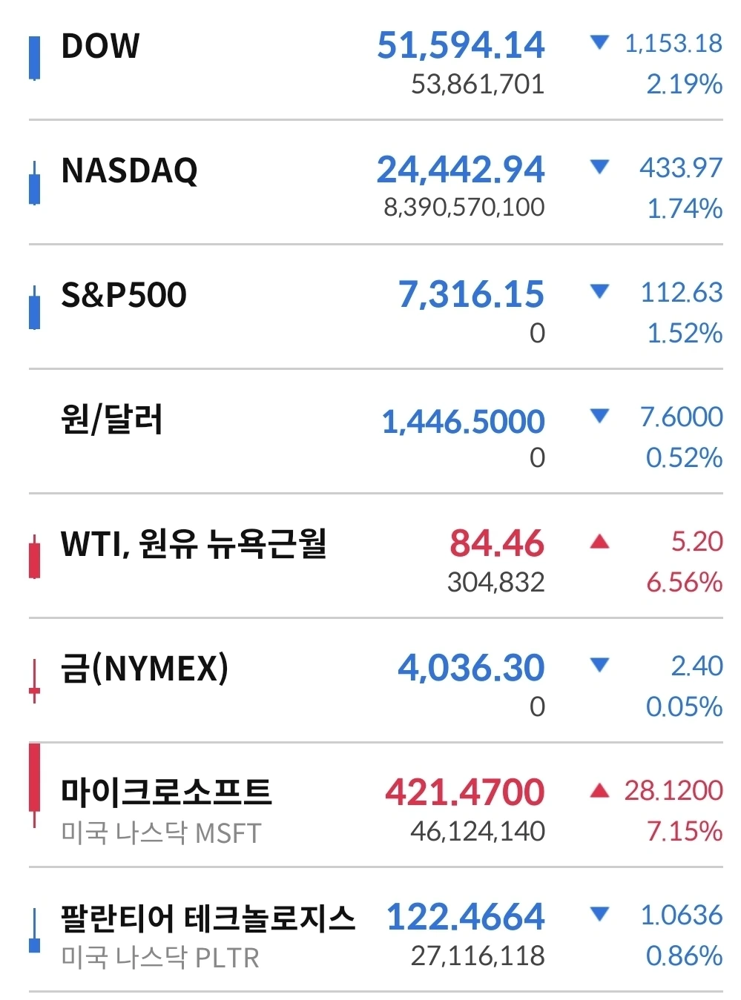Open the 원/달러 exchange rate entry

coord(376,431)
